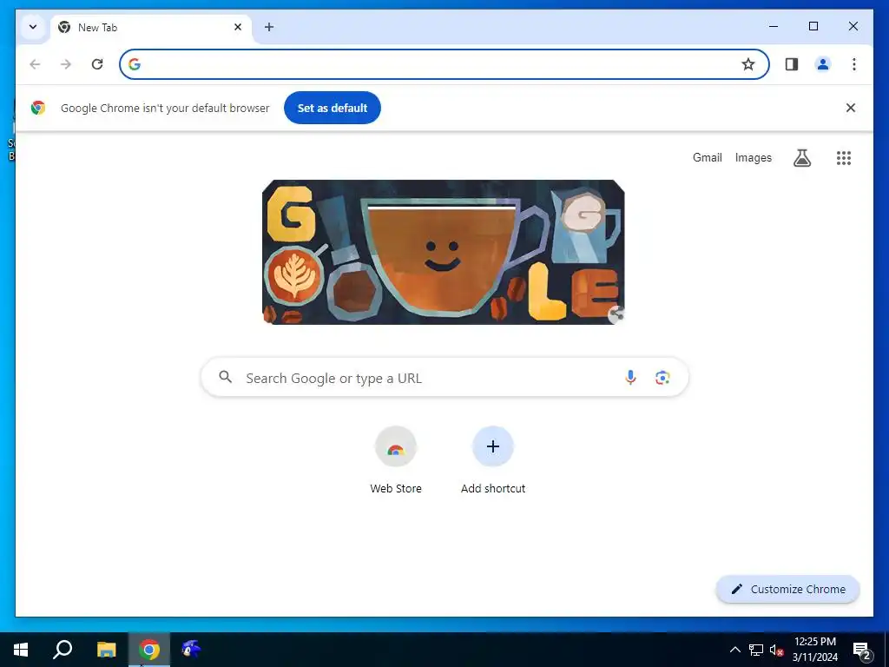The image size is (889, 667).
Task: Open Customize Chrome panel
Action: [x=788, y=590]
